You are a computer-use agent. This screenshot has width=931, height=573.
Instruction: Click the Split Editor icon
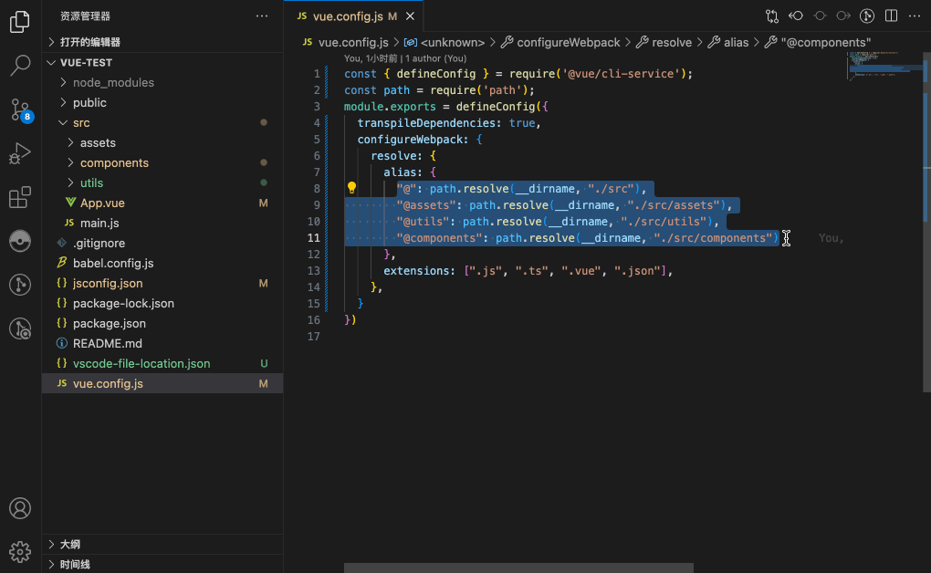tap(890, 15)
